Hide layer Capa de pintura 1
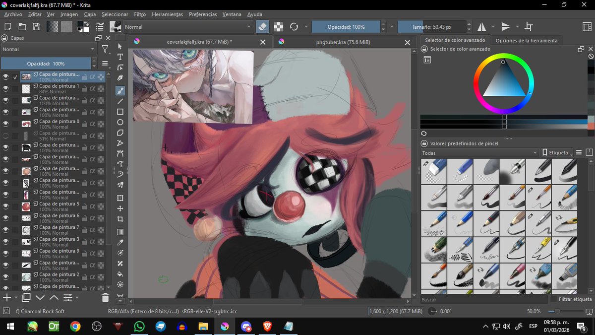Screen dimensions: 595x335 5,88
